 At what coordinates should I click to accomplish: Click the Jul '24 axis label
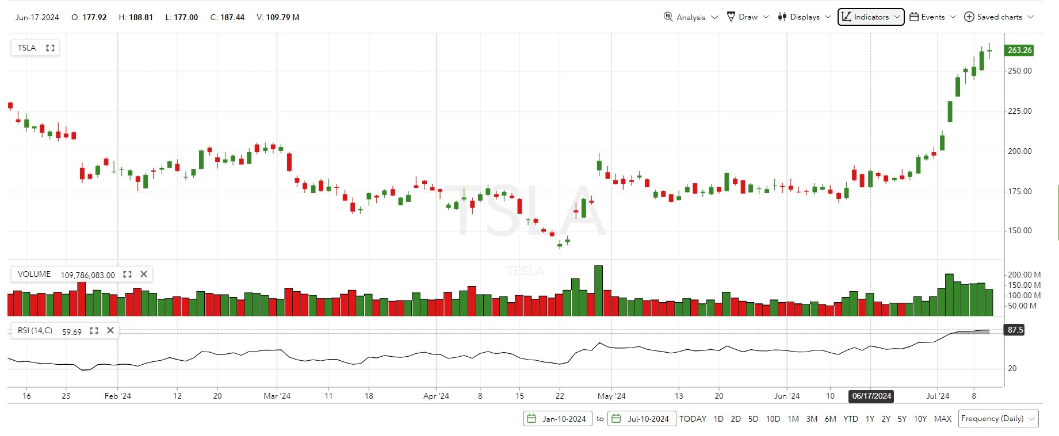point(938,396)
